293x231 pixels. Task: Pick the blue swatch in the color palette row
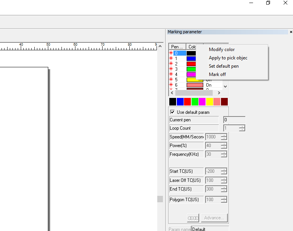click(180, 102)
